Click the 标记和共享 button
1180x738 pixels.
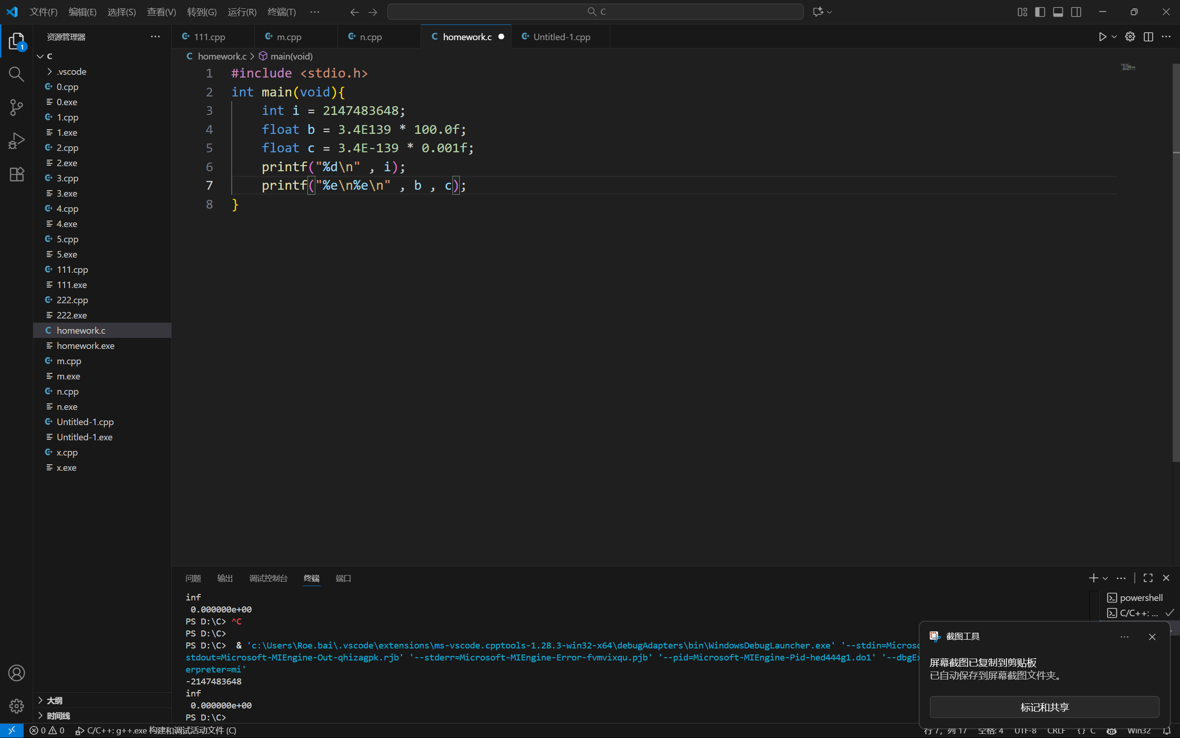pyautogui.click(x=1044, y=707)
